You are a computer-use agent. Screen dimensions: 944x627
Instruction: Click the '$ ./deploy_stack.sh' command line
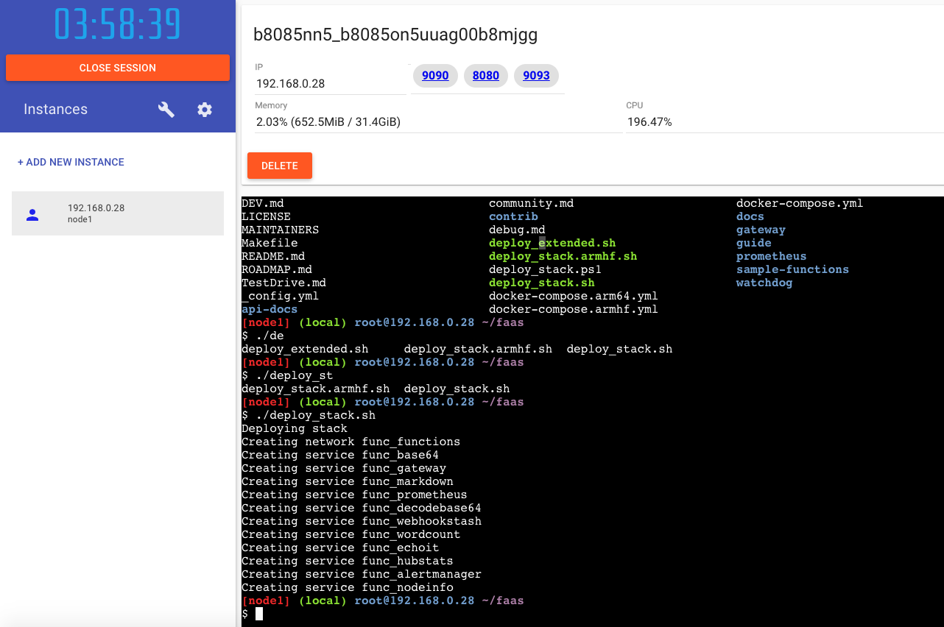pos(309,415)
